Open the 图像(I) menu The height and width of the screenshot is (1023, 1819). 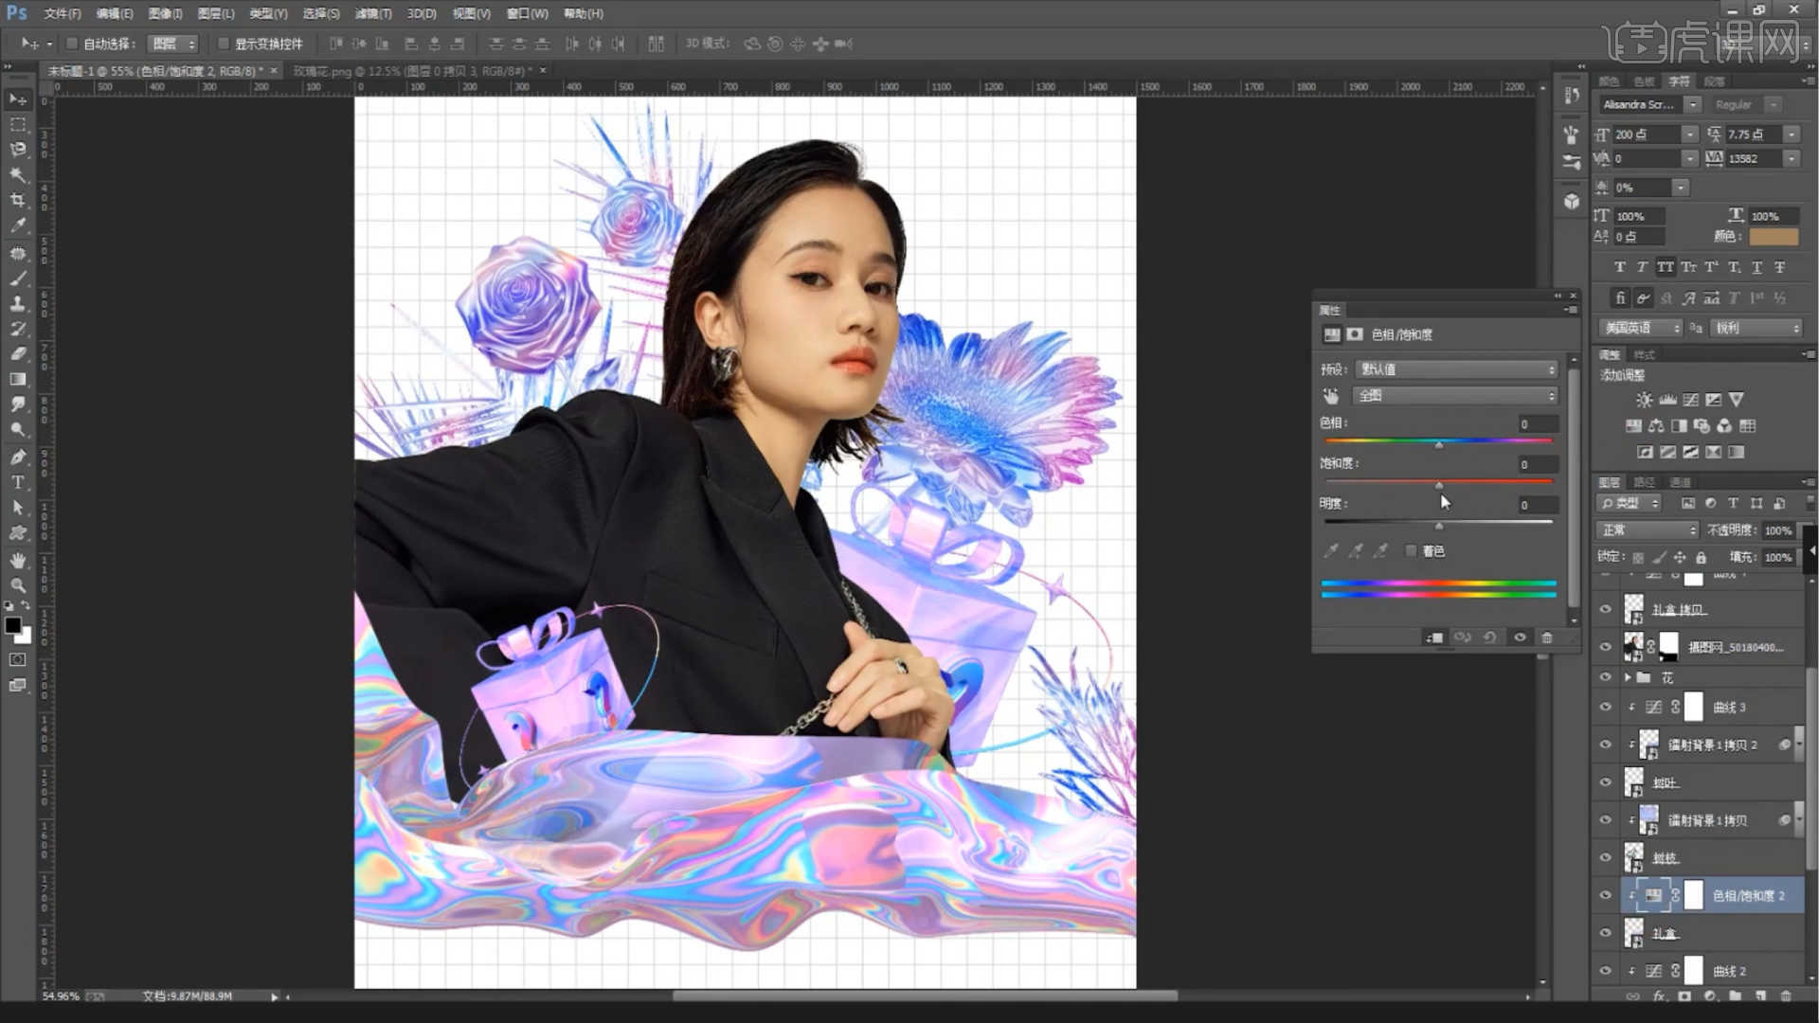pos(165,13)
